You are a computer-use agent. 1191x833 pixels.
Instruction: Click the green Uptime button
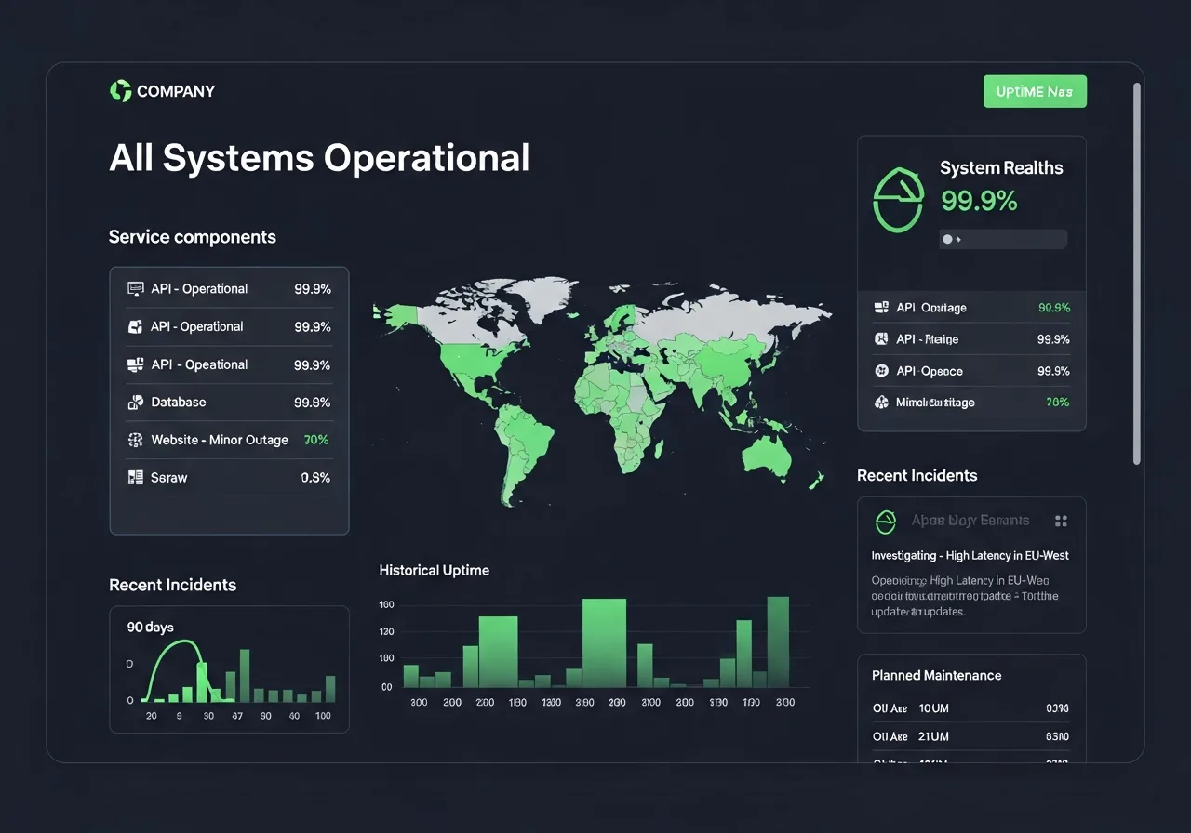coord(1035,92)
